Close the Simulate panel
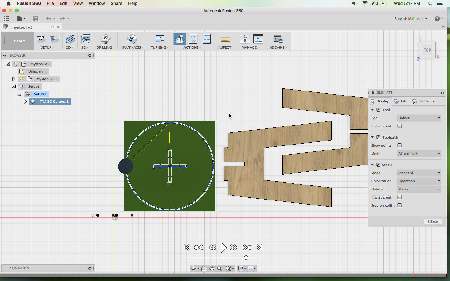The image size is (450, 281). 433,221
